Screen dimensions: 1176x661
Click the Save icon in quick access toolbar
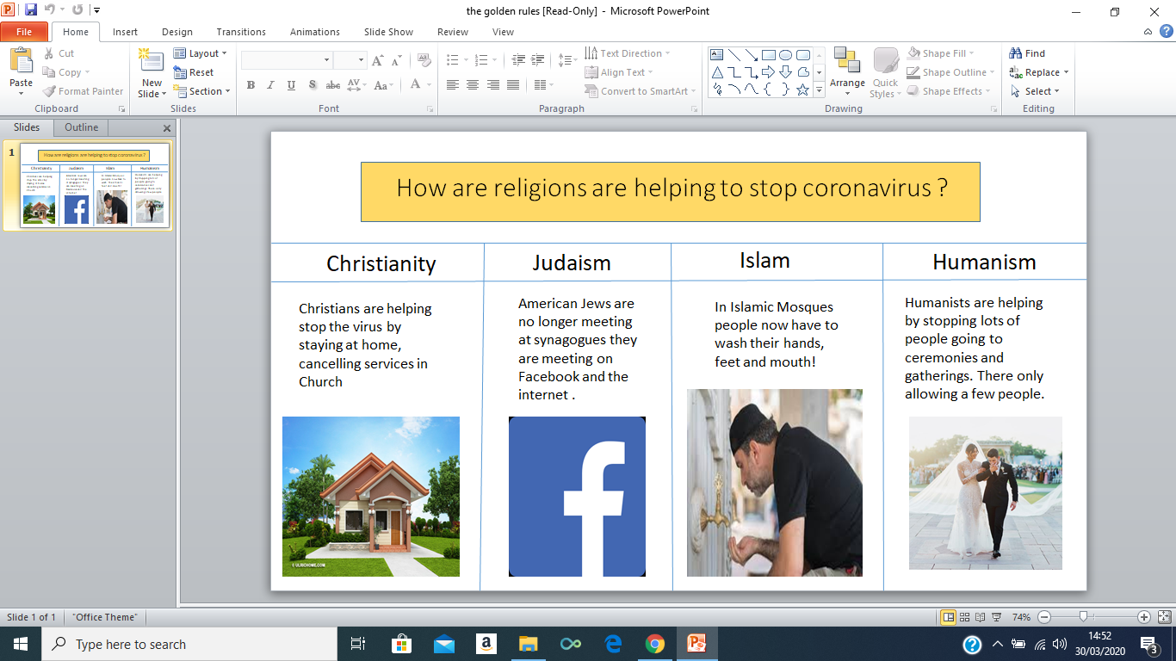[x=31, y=10]
